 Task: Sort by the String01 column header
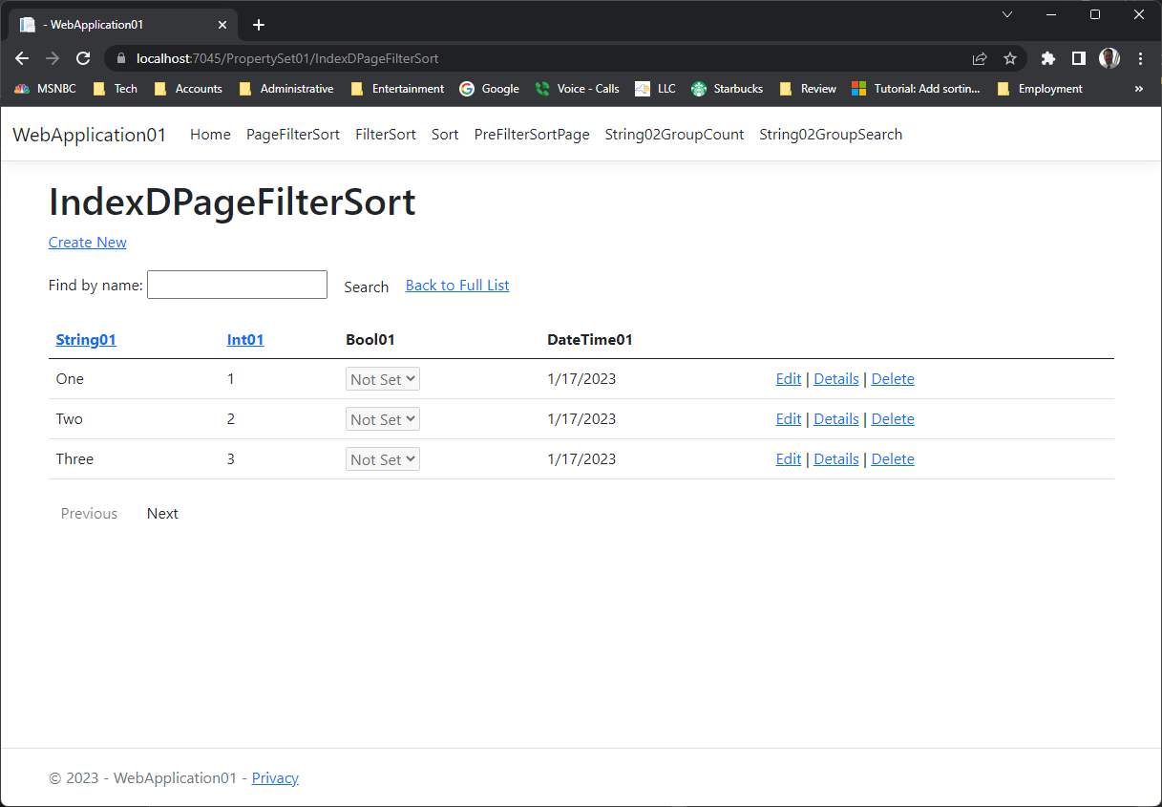tap(86, 340)
